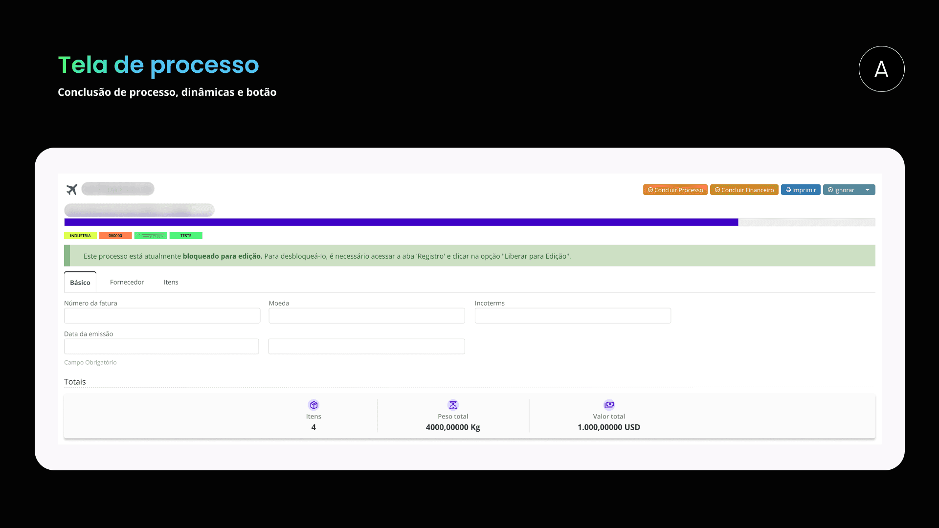Image resolution: width=939 pixels, height=528 pixels.
Task: Click the orange 000000 tag
Action: coord(115,236)
